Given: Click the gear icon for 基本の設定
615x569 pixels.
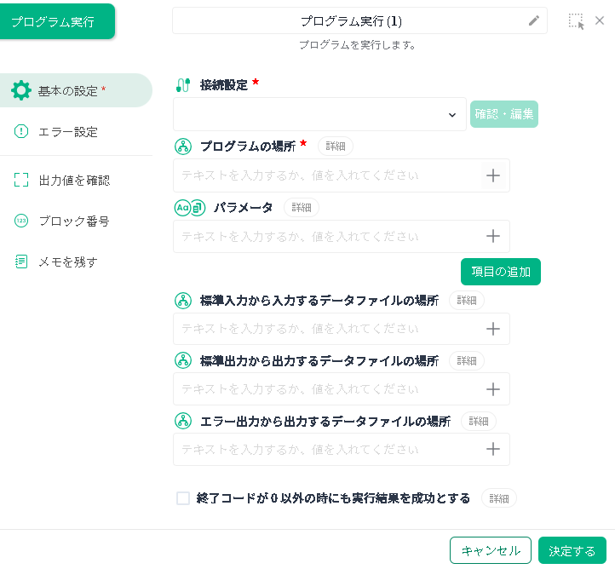Looking at the screenshot, I should (x=21, y=90).
